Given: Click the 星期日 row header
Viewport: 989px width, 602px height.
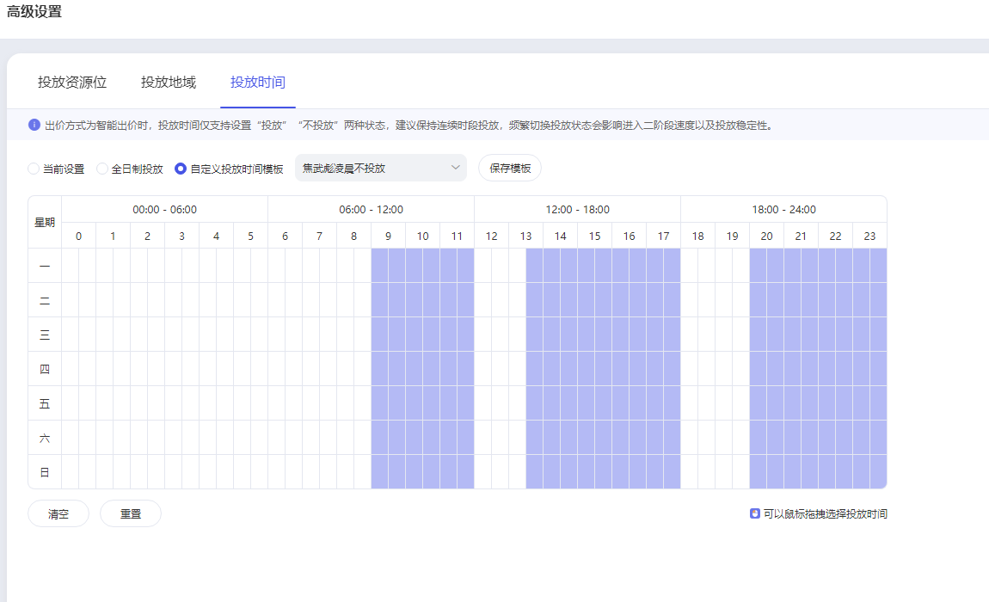Looking at the screenshot, I should pyautogui.click(x=45, y=472).
